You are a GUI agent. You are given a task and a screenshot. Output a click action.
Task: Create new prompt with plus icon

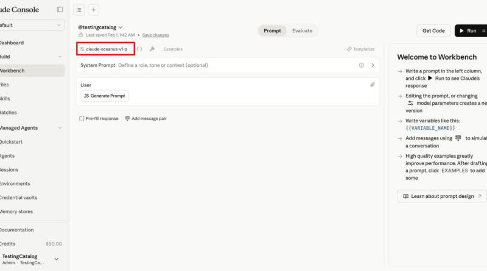point(94,10)
